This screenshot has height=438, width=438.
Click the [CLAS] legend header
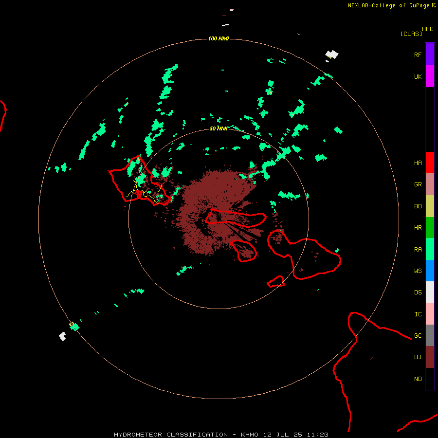[411, 34]
